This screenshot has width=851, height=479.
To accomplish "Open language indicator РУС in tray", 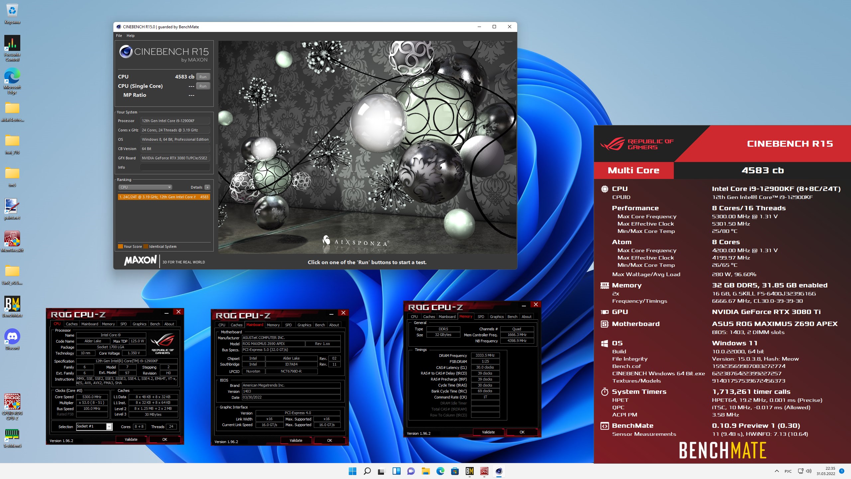I will (x=788, y=471).
